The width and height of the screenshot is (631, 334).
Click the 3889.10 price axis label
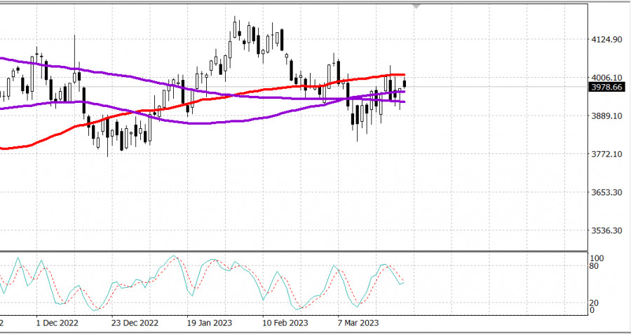coord(607,116)
